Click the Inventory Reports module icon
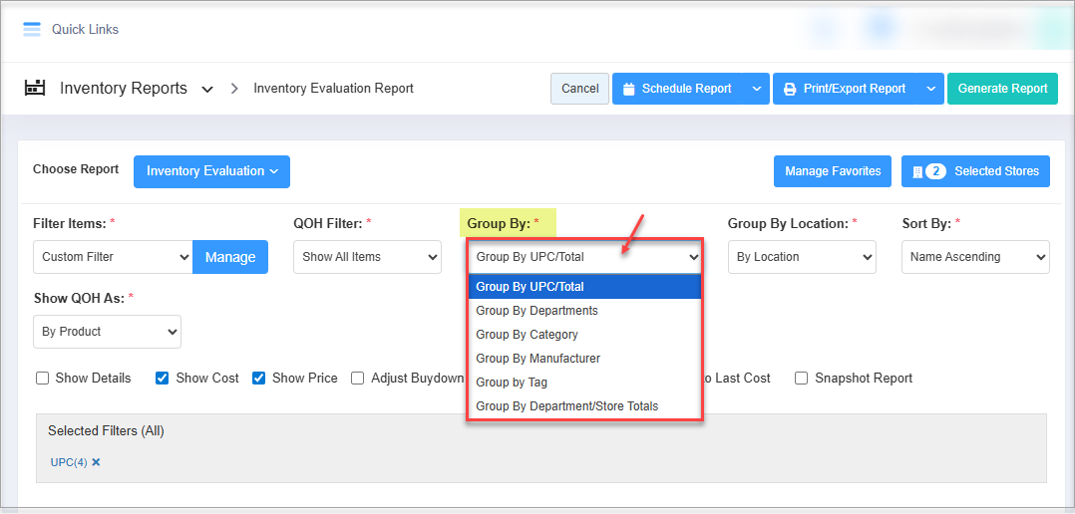Viewport: 1075px width, 514px height. click(36, 88)
